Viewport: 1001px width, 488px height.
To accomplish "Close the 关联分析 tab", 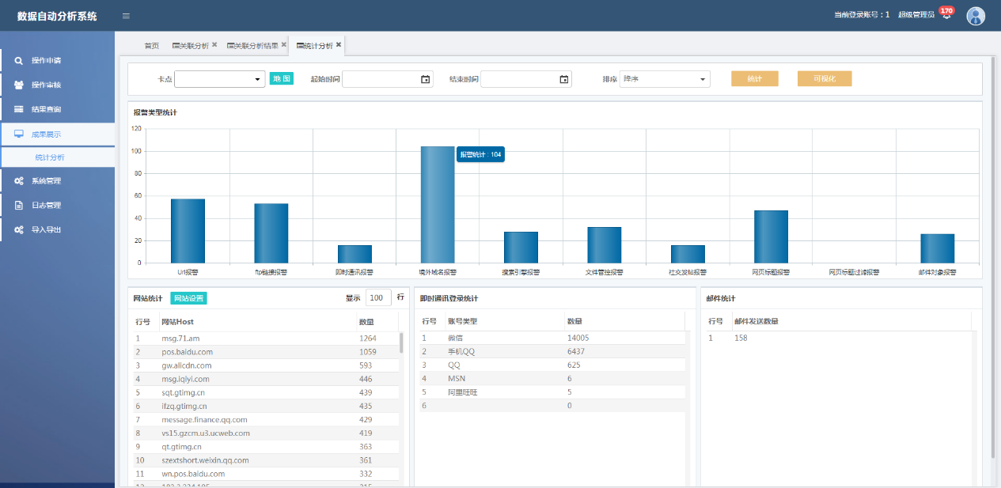I will pyautogui.click(x=214, y=45).
